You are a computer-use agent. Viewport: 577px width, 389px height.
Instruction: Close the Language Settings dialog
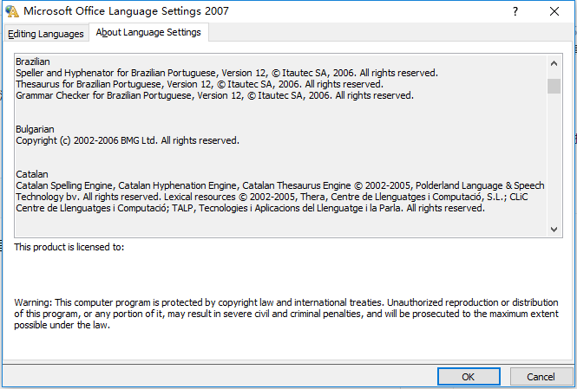554,11
